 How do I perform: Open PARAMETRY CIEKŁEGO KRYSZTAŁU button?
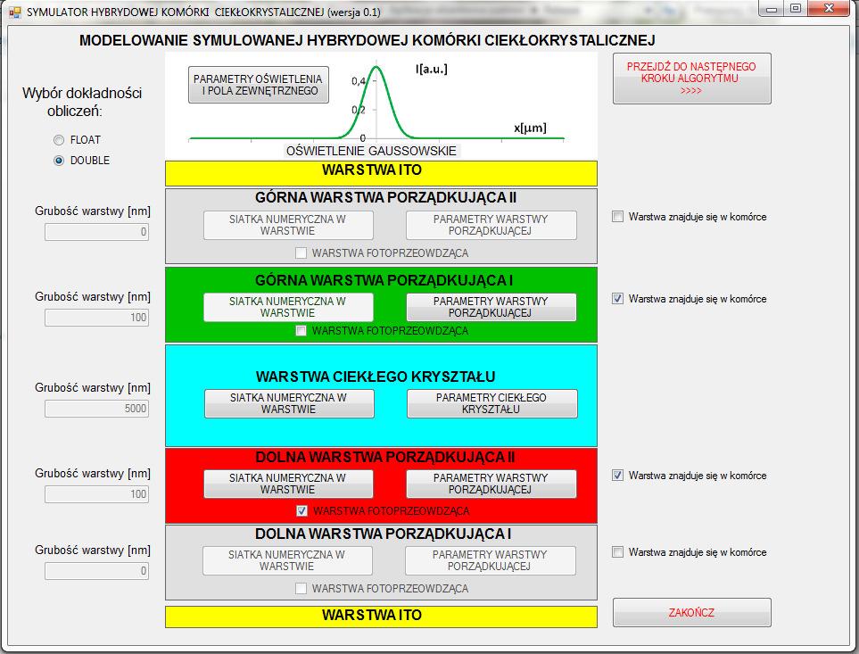[x=492, y=403]
